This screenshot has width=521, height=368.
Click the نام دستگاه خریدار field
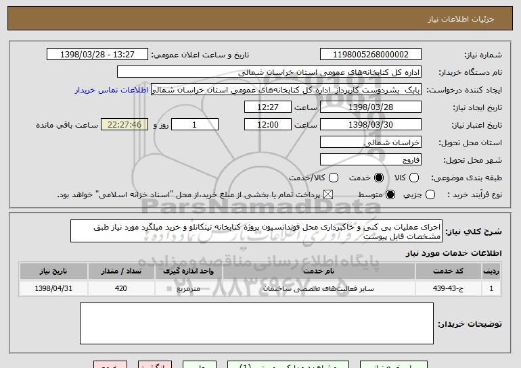point(269,72)
